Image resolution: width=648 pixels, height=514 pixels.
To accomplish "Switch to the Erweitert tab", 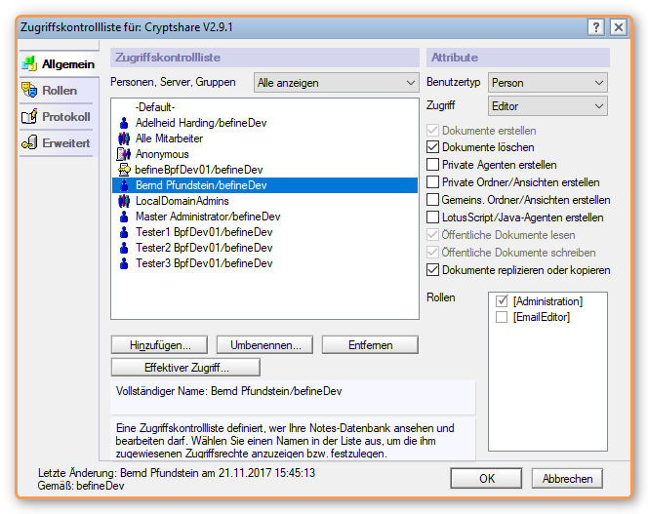I will (x=59, y=143).
